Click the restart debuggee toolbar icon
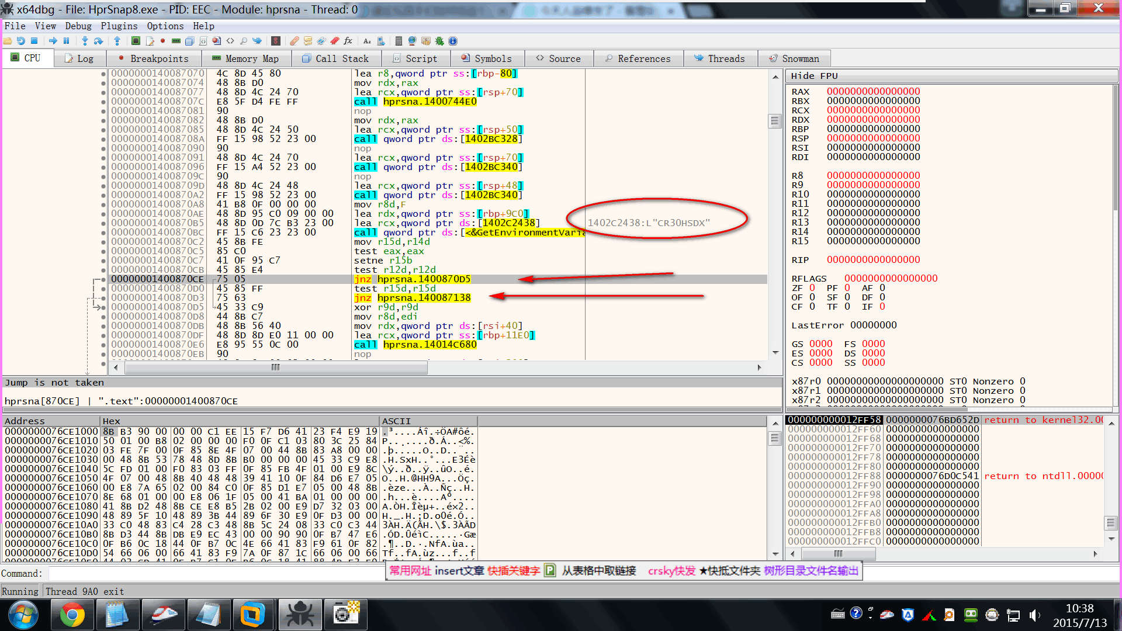Image resolution: width=1122 pixels, height=631 pixels. (21, 41)
